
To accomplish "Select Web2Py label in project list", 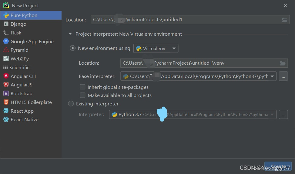I will pos(20,59).
